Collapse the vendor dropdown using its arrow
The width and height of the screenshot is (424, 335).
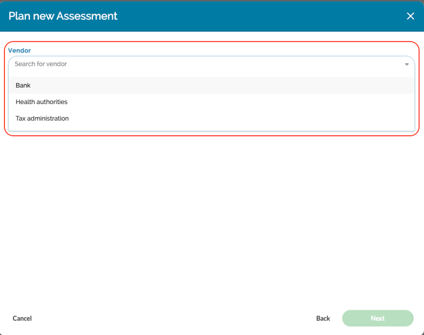coord(407,64)
